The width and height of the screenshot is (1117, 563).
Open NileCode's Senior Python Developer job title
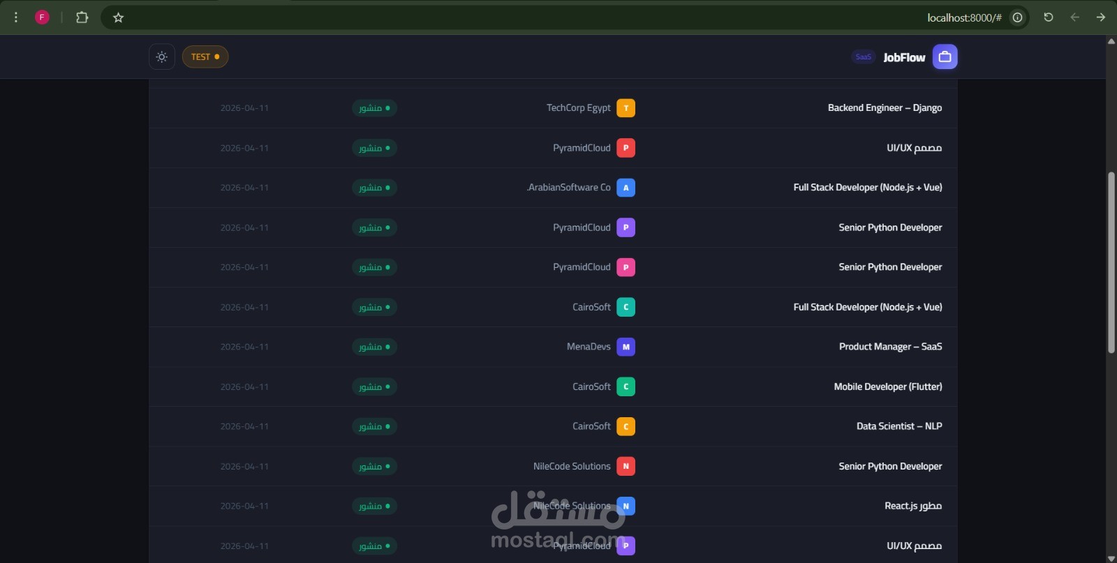point(890,466)
